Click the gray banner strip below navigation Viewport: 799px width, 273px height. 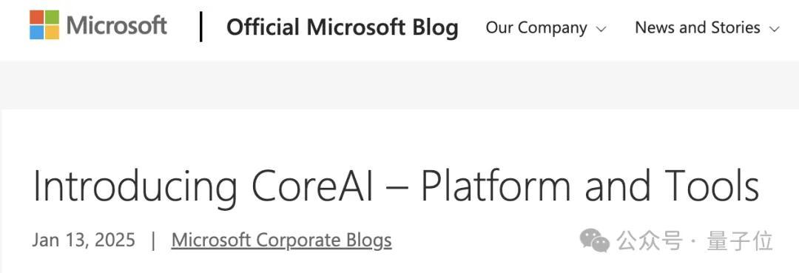tap(399, 84)
